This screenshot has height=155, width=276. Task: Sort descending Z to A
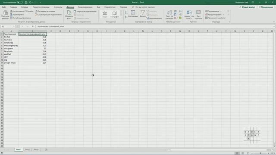click(x=126, y=17)
